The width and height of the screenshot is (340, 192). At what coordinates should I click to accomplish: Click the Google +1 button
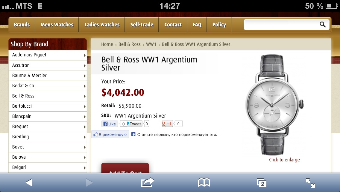click(167, 124)
